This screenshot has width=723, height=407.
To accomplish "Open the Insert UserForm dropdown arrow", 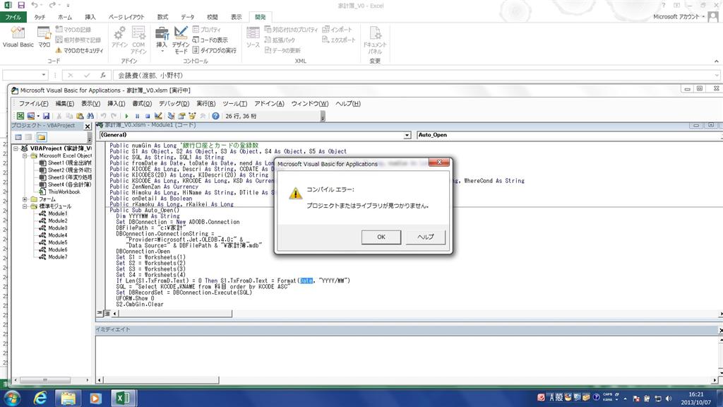I will coord(38,117).
